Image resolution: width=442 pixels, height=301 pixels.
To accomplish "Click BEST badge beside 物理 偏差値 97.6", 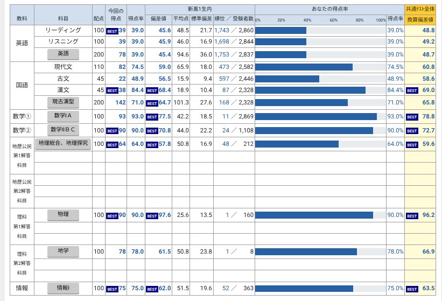I will (x=152, y=216).
